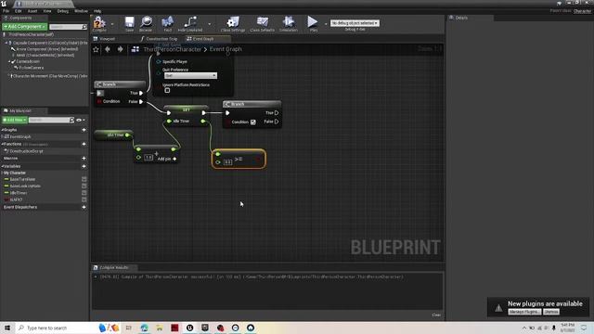Open the File menu
Screen dimensions: 594x334
tap(6, 11)
